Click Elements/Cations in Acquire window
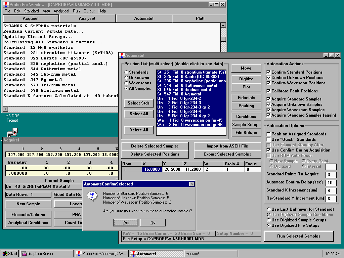 point(28,215)
